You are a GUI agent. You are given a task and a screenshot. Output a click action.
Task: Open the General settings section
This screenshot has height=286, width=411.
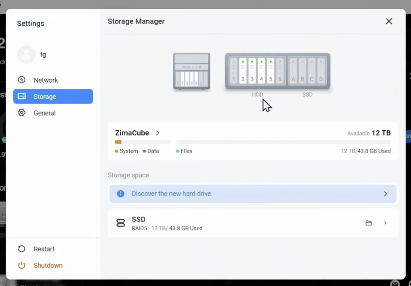click(44, 113)
